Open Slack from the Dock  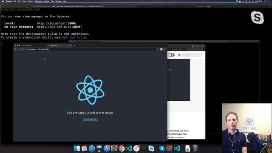136,148
